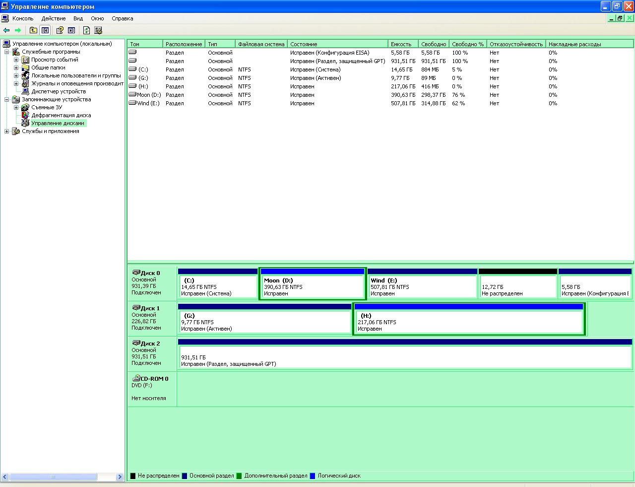Sort volumes by Емкость column header

tap(402, 44)
